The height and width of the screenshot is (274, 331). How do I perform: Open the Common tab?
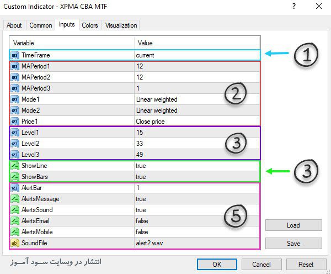[x=40, y=25]
